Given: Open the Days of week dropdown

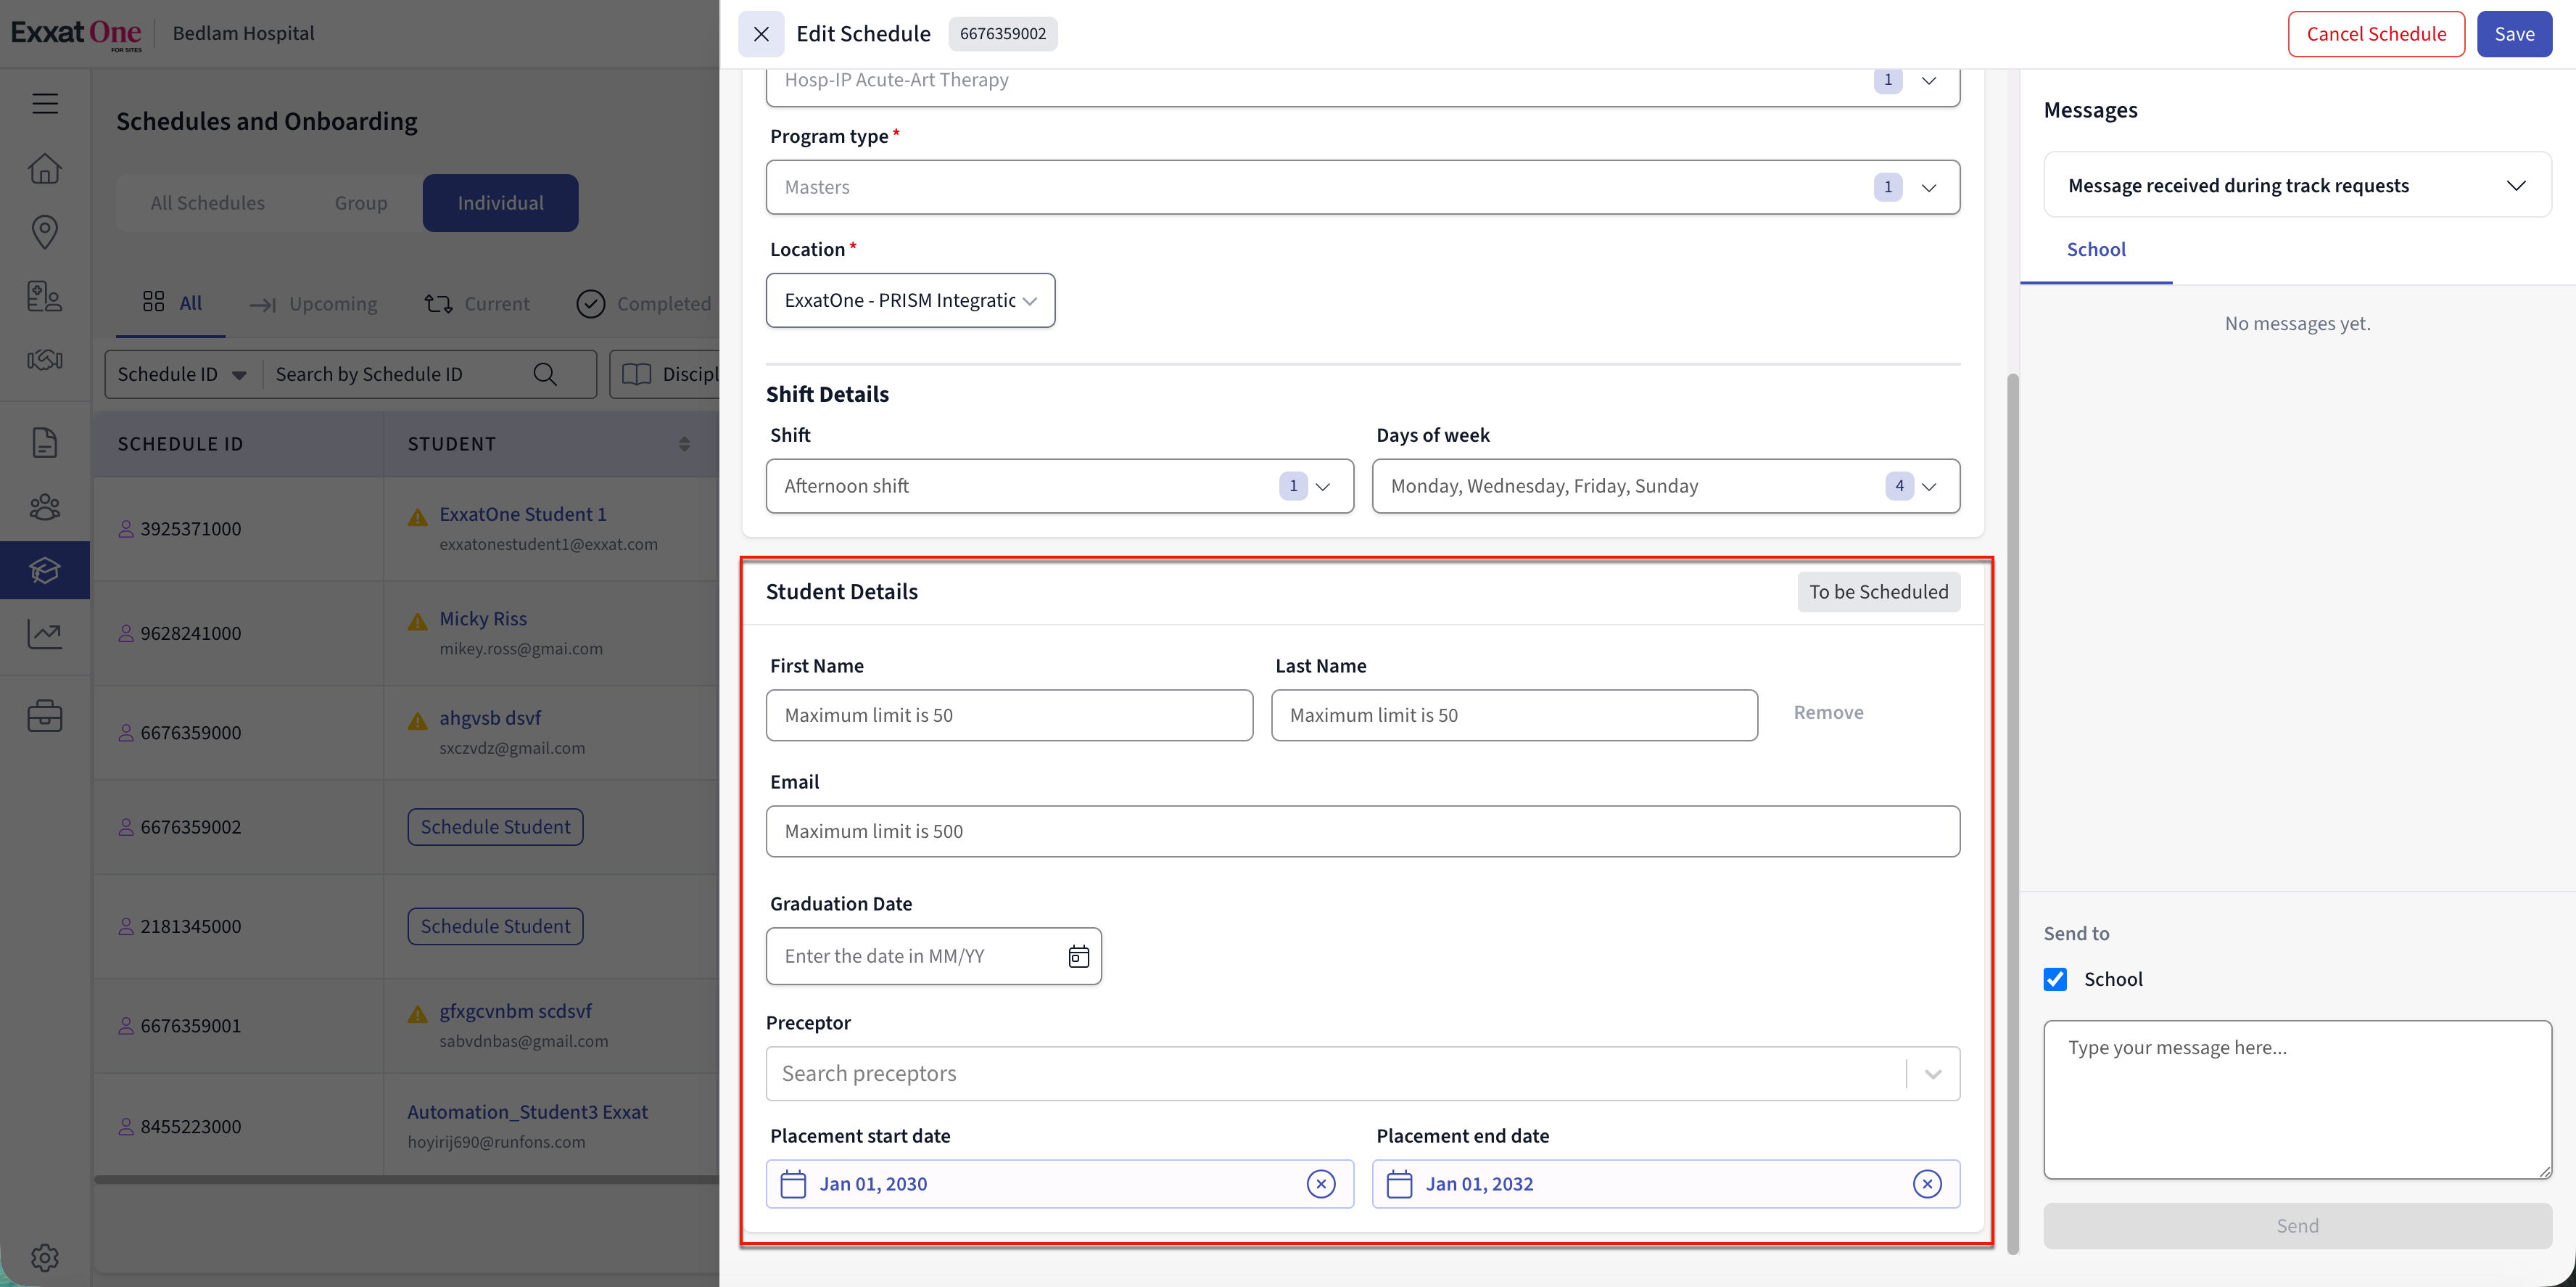Looking at the screenshot, I should point(1665,486).
